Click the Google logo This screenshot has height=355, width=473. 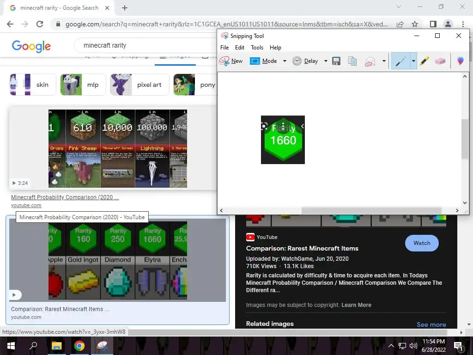[31, 46]
